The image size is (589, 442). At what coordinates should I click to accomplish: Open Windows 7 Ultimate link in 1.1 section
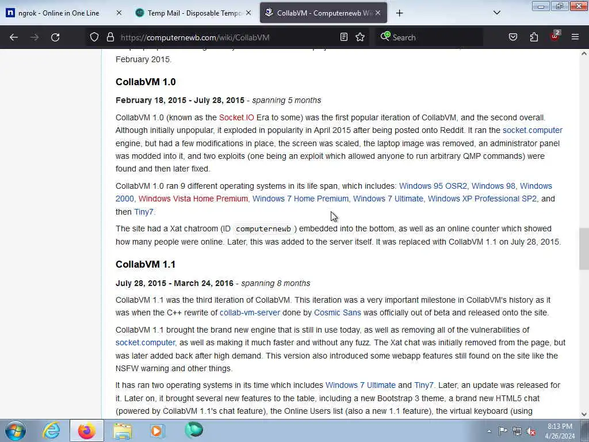360,385
